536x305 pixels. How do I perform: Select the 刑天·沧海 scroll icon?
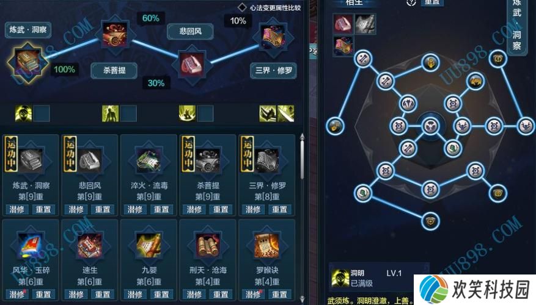[x=208, y=245]
